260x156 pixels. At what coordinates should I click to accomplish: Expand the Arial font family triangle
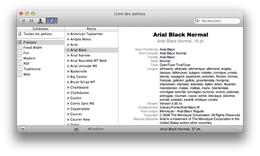[68, 45]
